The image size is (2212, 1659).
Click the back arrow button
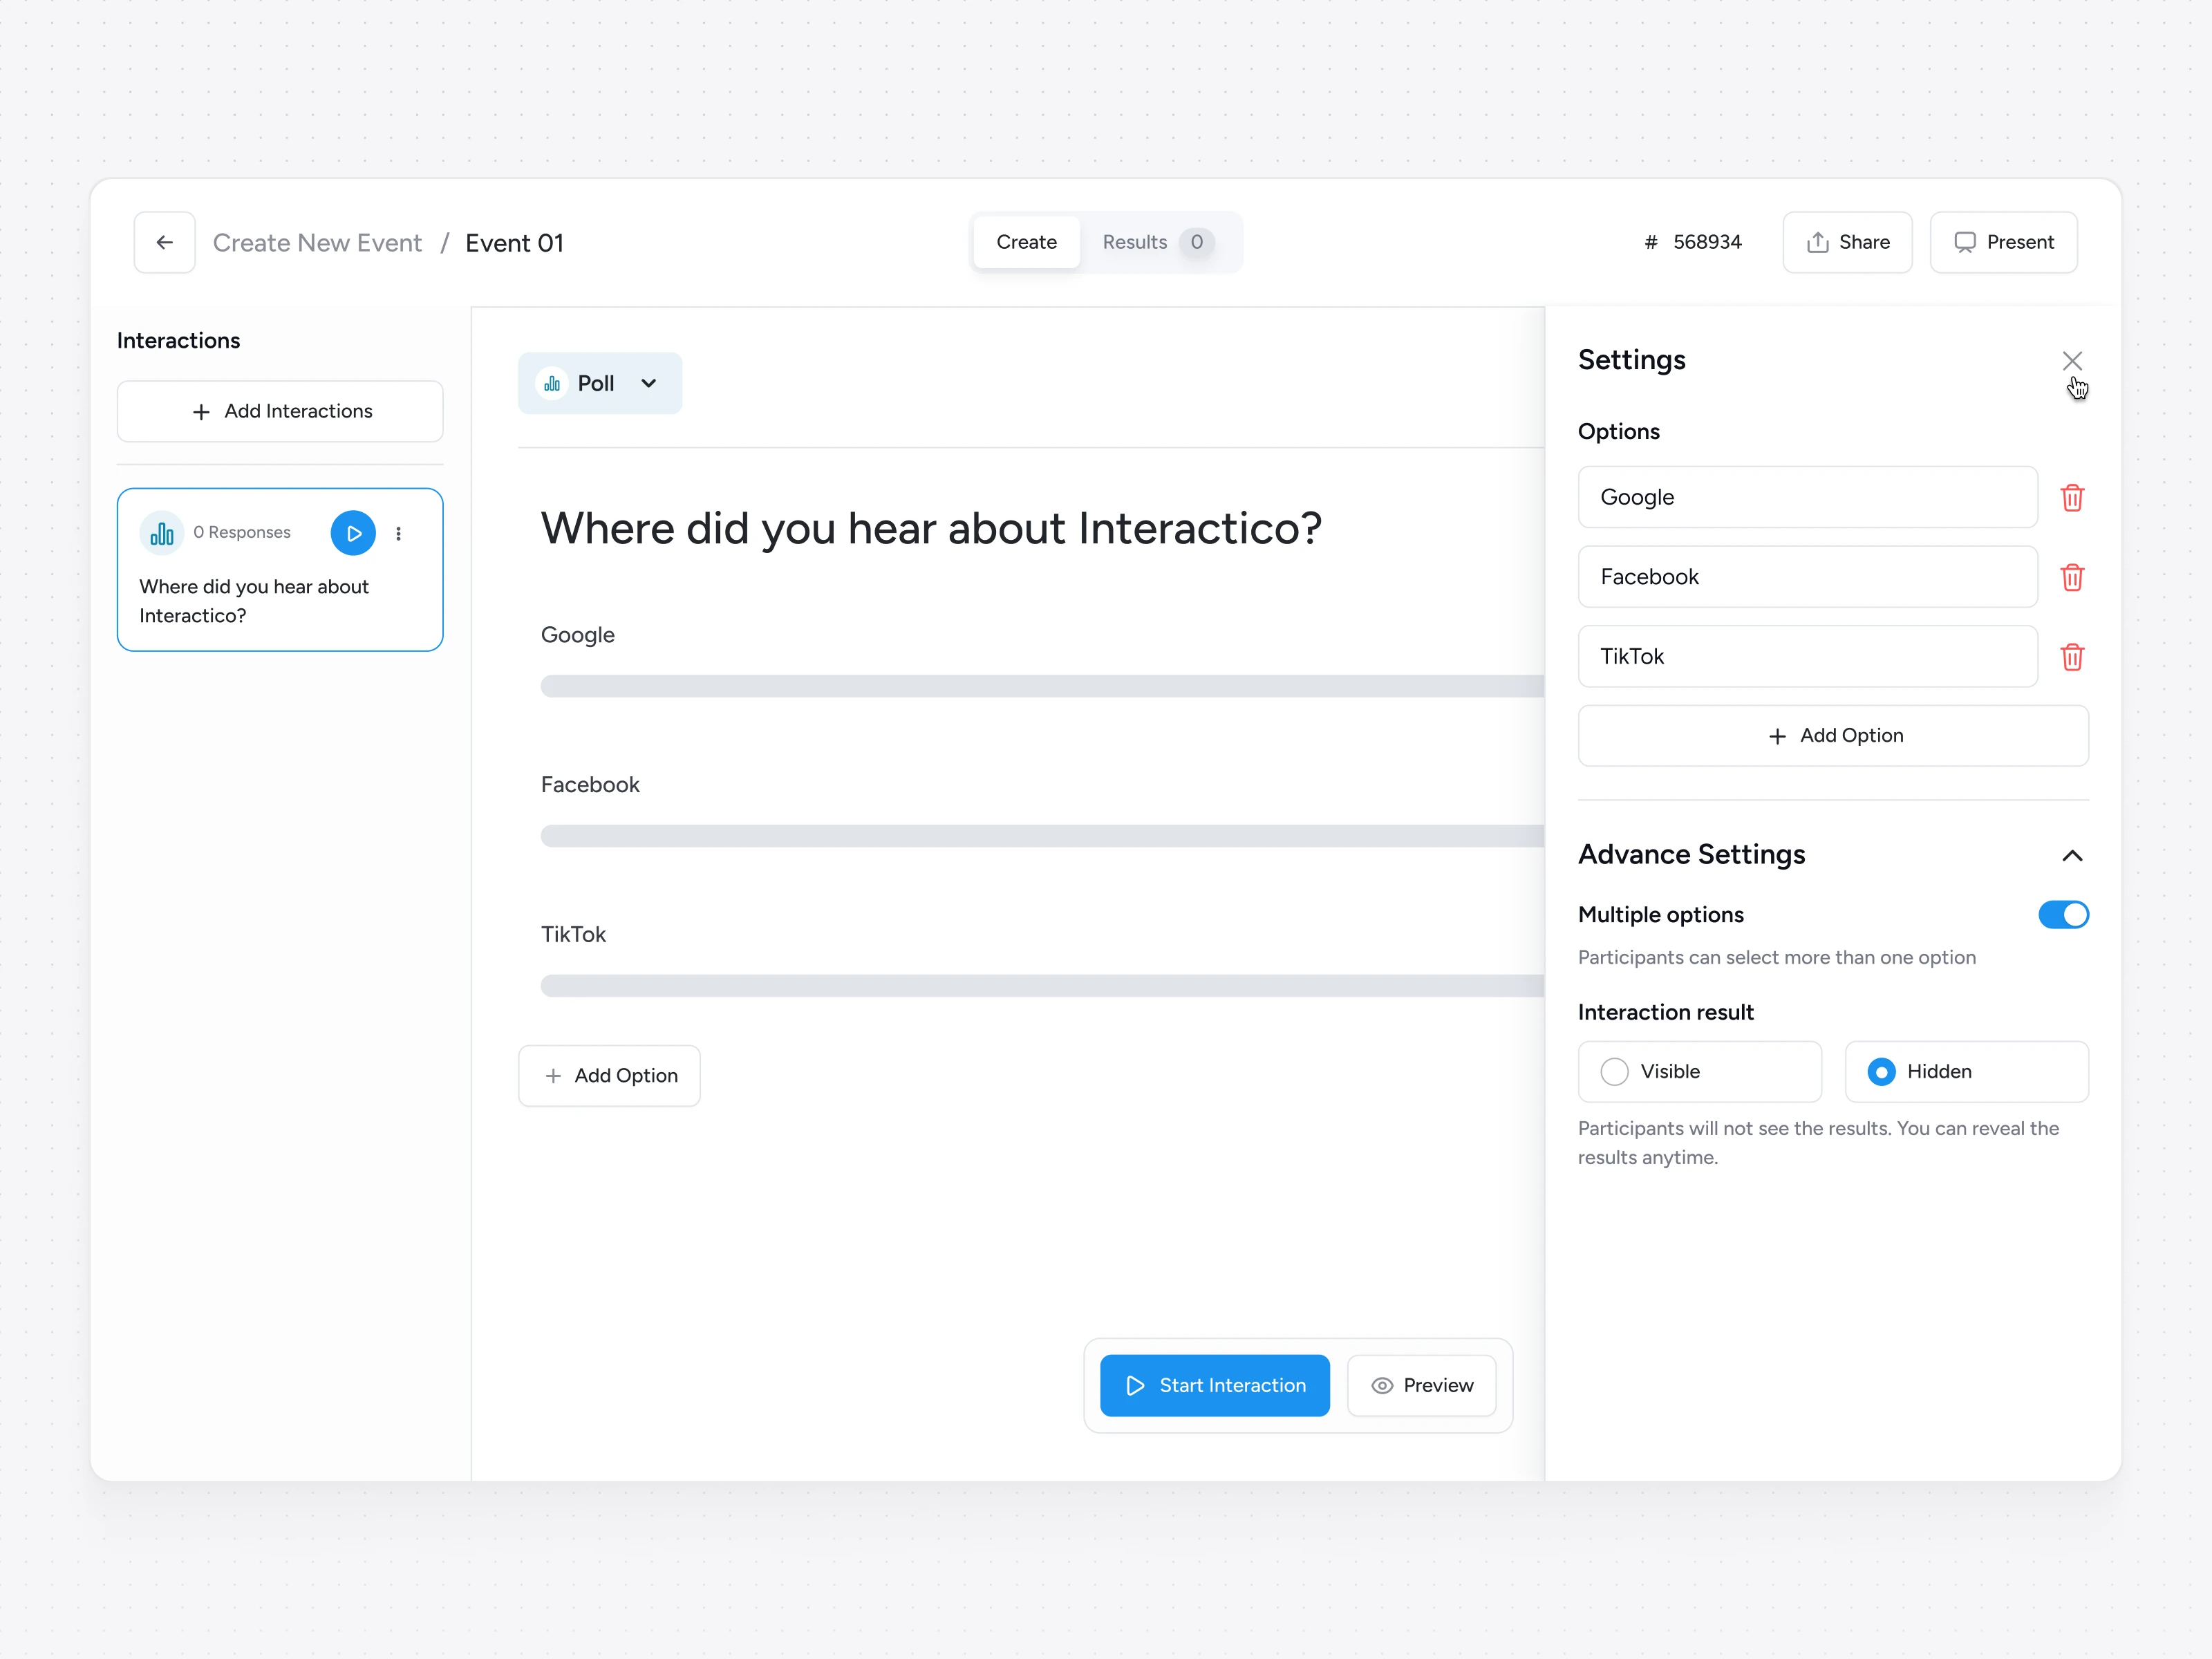(x=165, y=242)
